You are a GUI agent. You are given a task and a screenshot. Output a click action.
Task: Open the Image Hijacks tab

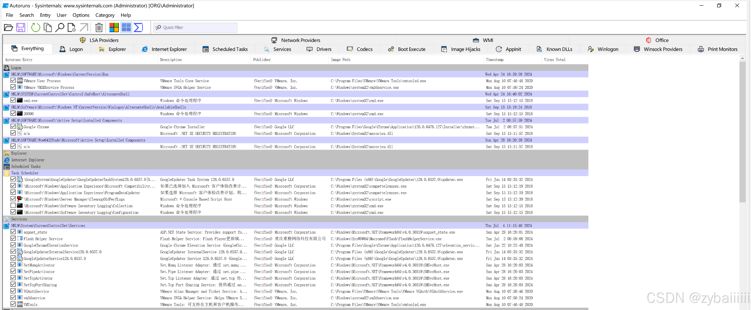pos(461,49)
